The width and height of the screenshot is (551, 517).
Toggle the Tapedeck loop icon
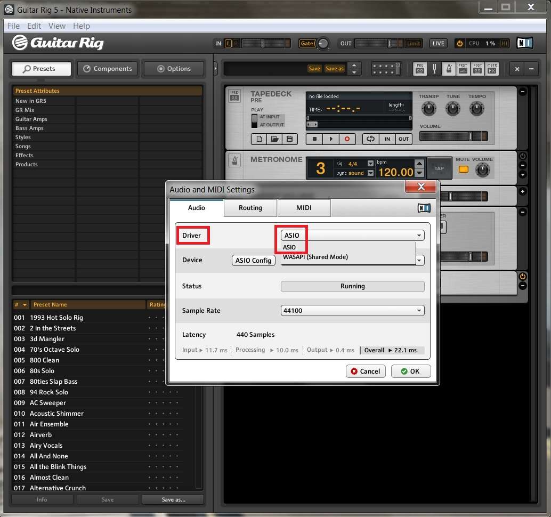[x=370, y=139]
